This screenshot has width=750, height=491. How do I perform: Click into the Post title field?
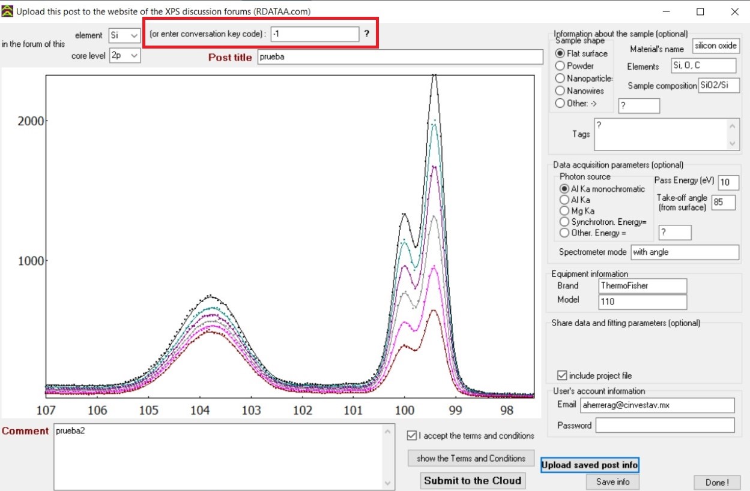coord(399,57)
